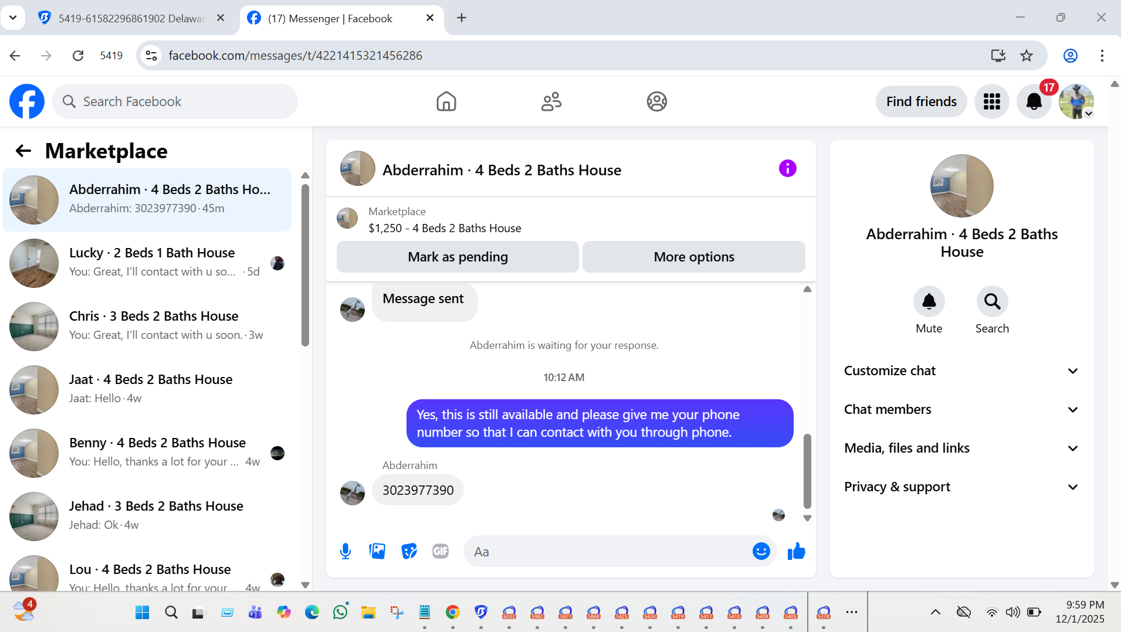The width and height of the screenshot is (1121, 632).
Task: Send a voice clip with the microphone icon
Action: click(x=346, y=551)
